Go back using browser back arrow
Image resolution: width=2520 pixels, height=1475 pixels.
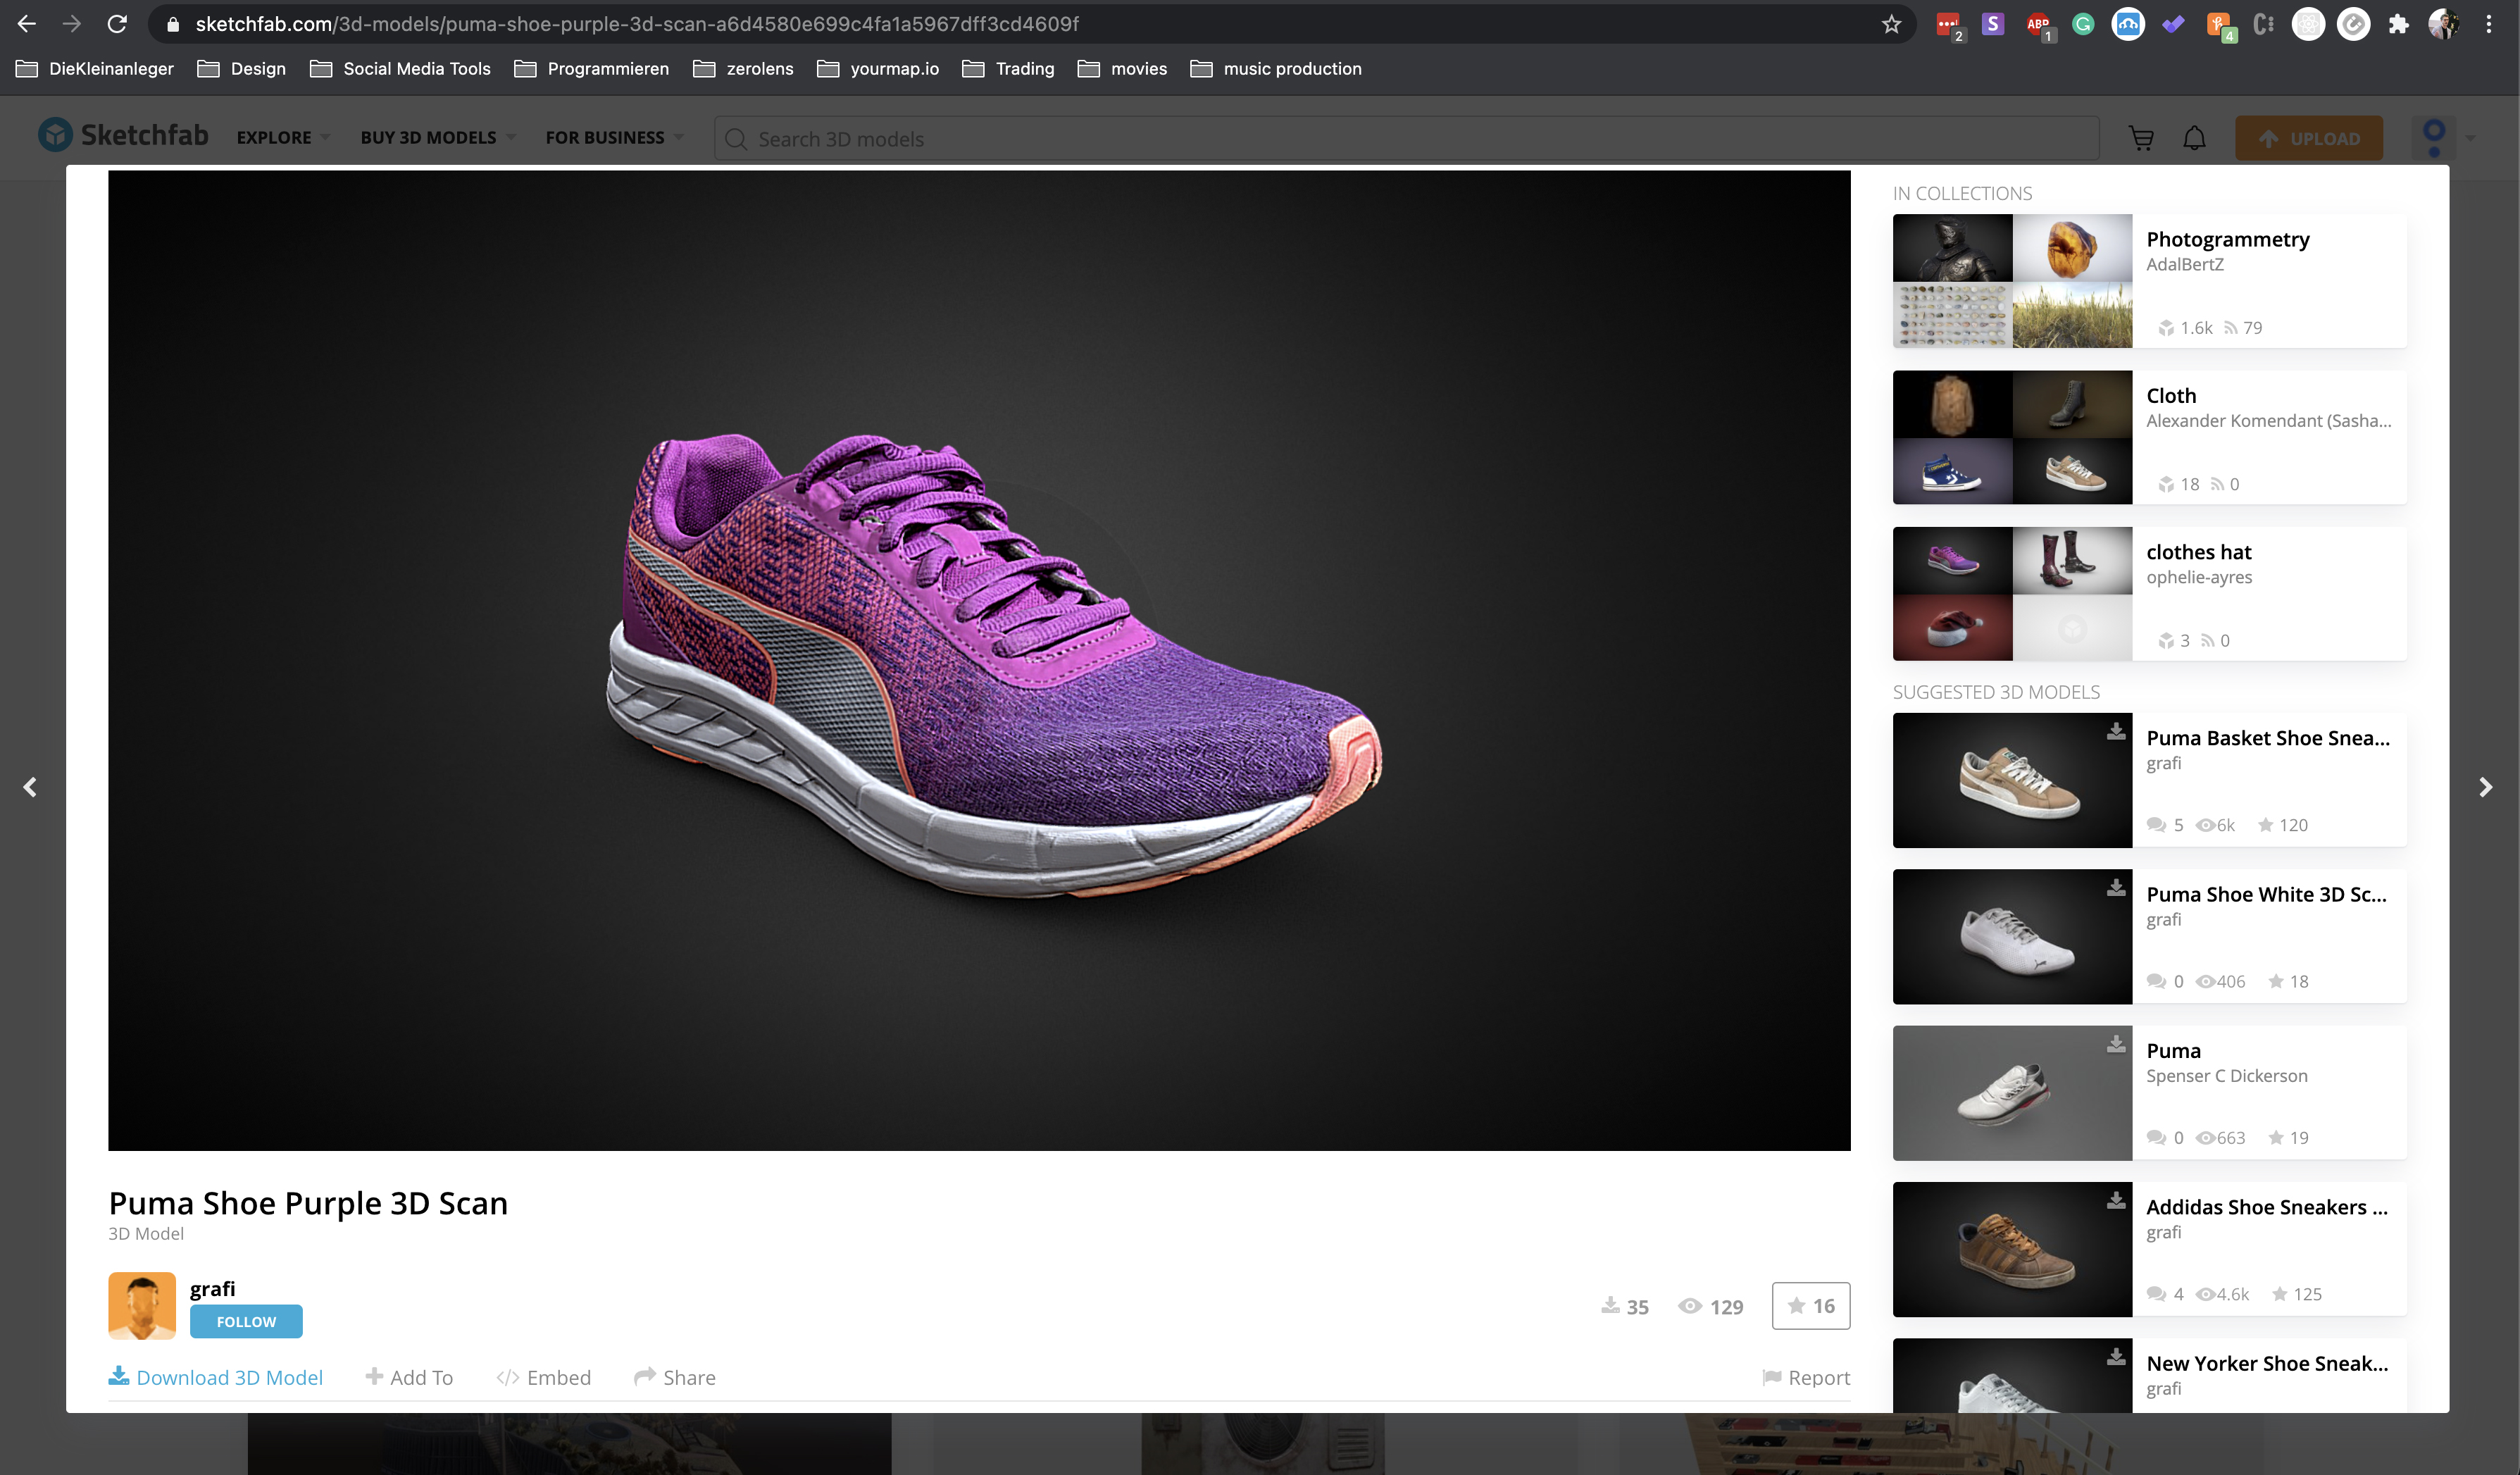(27, 24)
